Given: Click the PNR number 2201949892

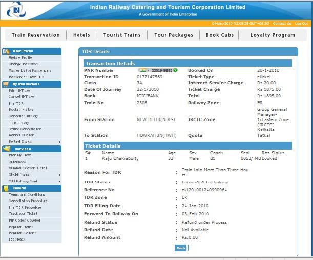Looking at the screenshot, I should (x=162, y=70).
